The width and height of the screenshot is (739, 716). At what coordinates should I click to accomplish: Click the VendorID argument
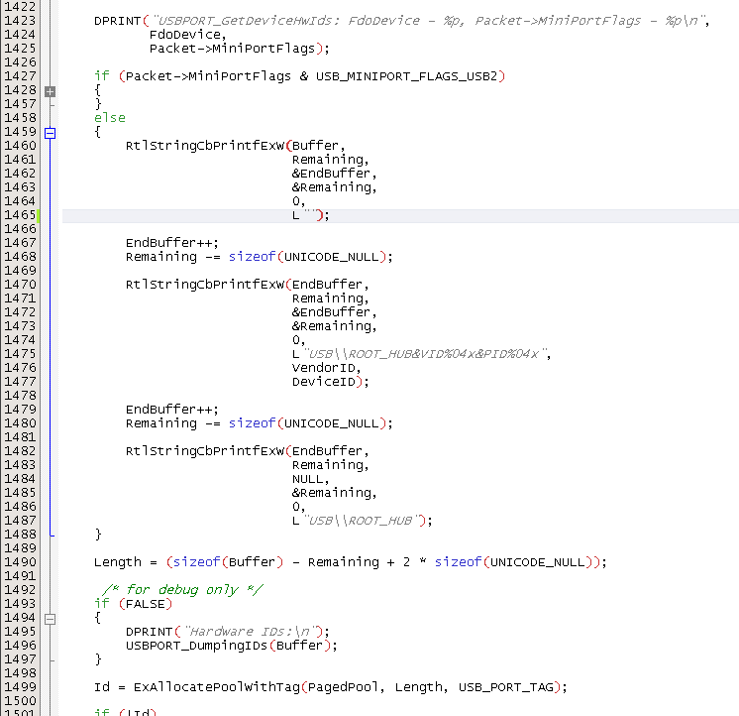point(323,368)
